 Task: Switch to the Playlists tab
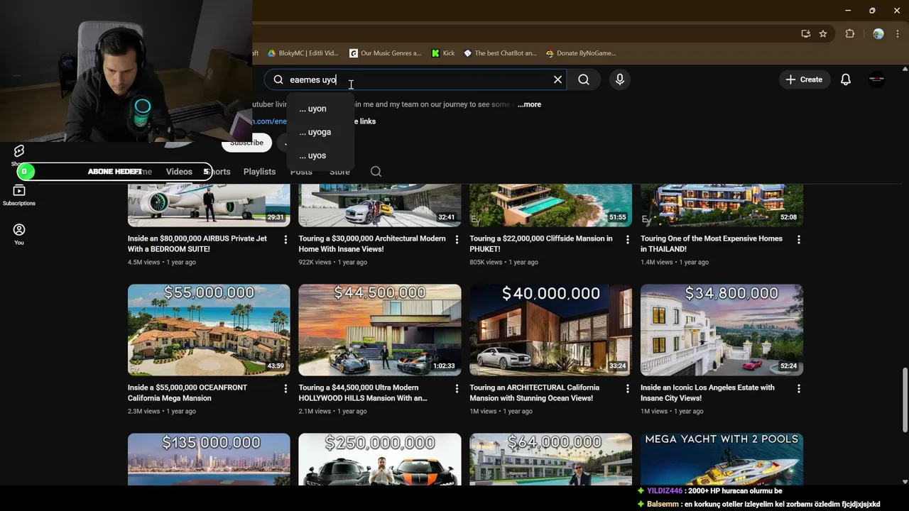tap(259, 172)
